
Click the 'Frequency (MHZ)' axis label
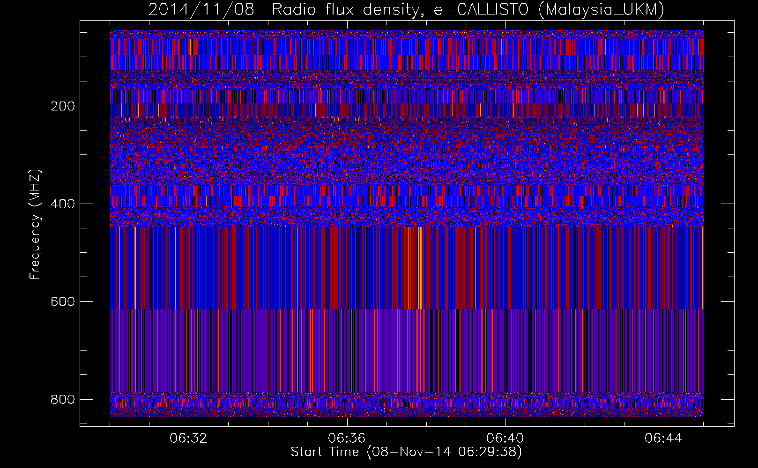(x=35, y=224)
